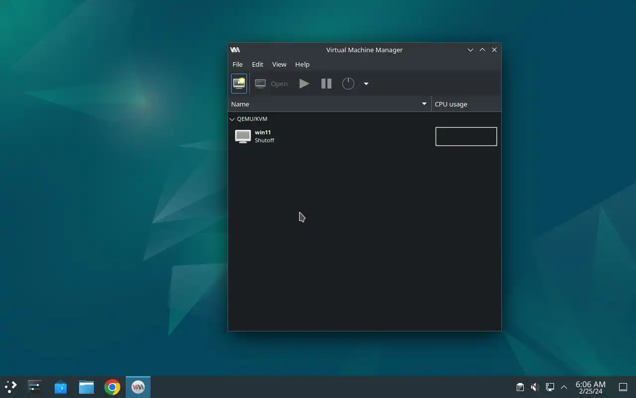This screenshot has width=636, height=398.
Task: Launch Discover software store
Action: pos(61,387)
